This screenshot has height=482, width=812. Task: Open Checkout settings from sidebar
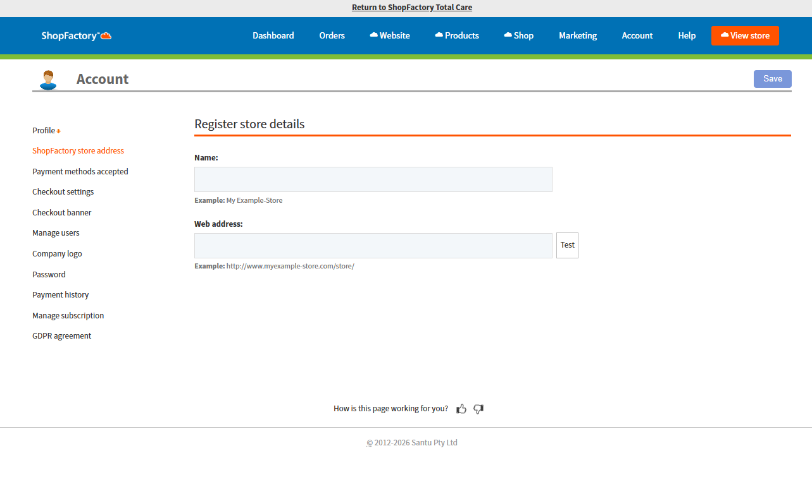click(63, 192)
